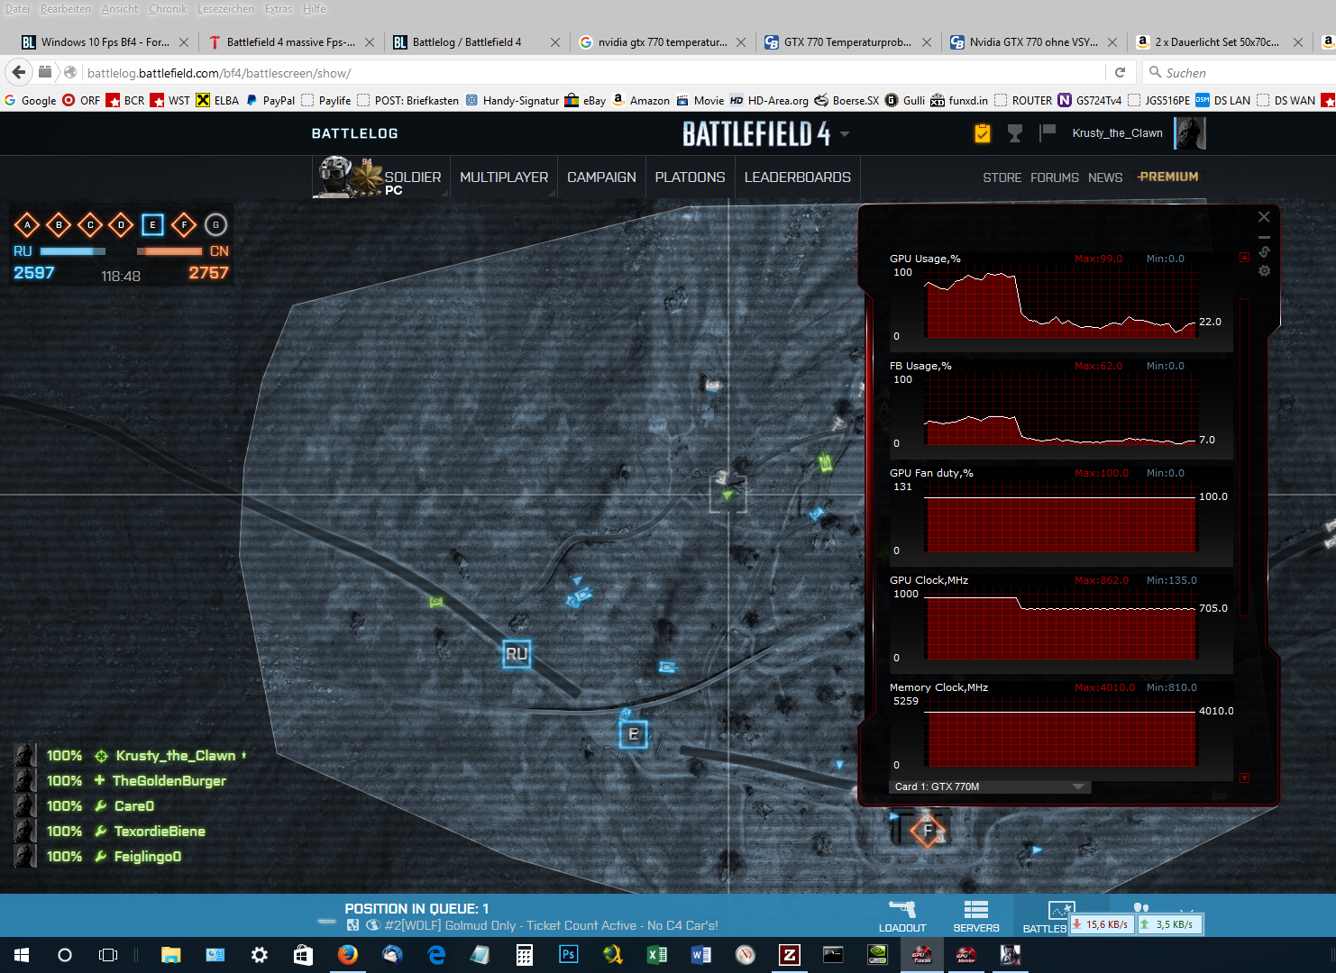Go to the NEWS link

pos(1105,177)
